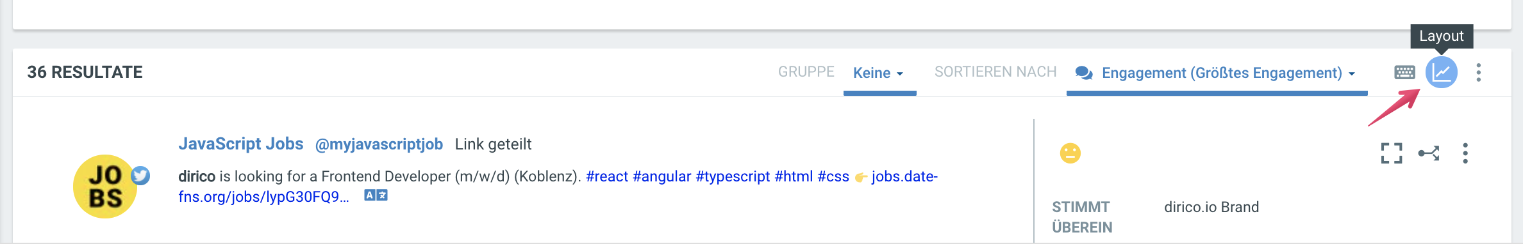The image size is (1523, 244).
Task: Expand post with the fullscreen icon
Action: point(1392,153)
